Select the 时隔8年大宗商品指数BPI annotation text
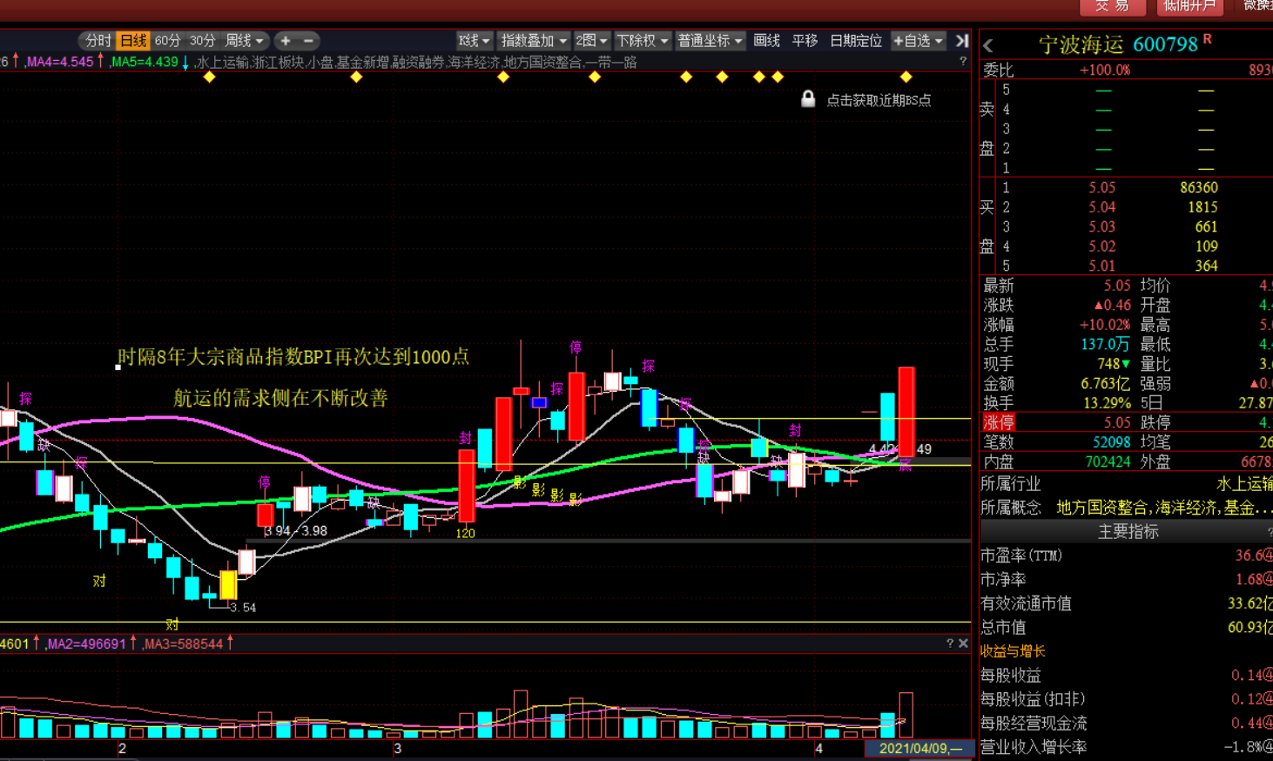Screen dimensions: 1273x761 (x=293, y=357)
